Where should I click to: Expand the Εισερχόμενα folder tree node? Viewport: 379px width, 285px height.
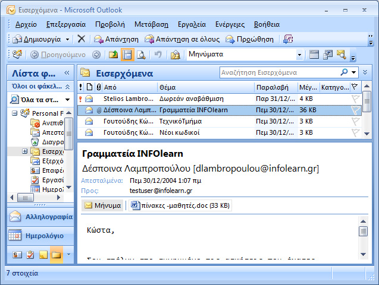[x=24, y=151]
